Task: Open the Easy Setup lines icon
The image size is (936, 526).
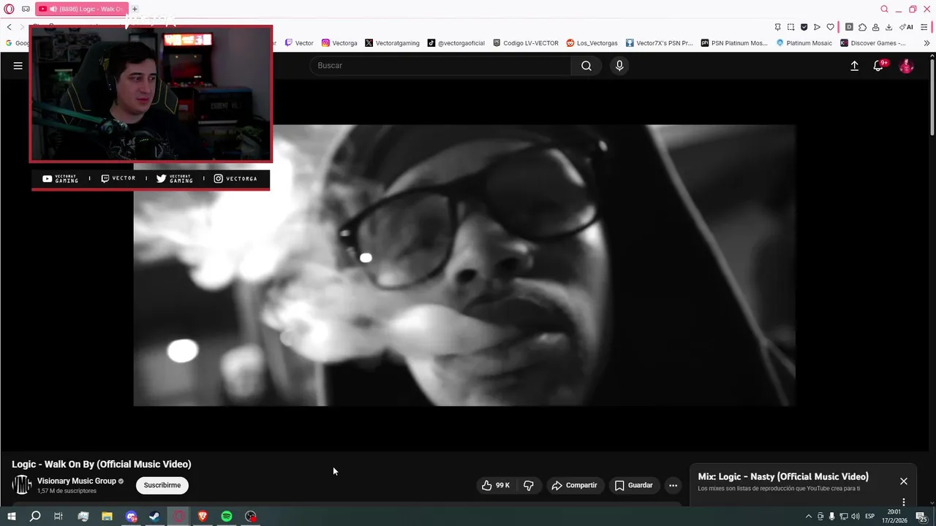Action: pos(924,27)
